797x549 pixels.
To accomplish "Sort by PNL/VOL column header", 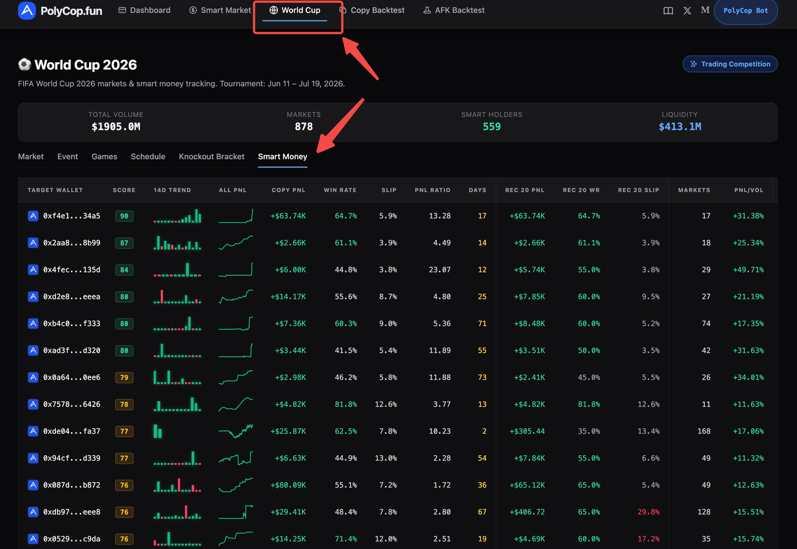I will [749, 190].
